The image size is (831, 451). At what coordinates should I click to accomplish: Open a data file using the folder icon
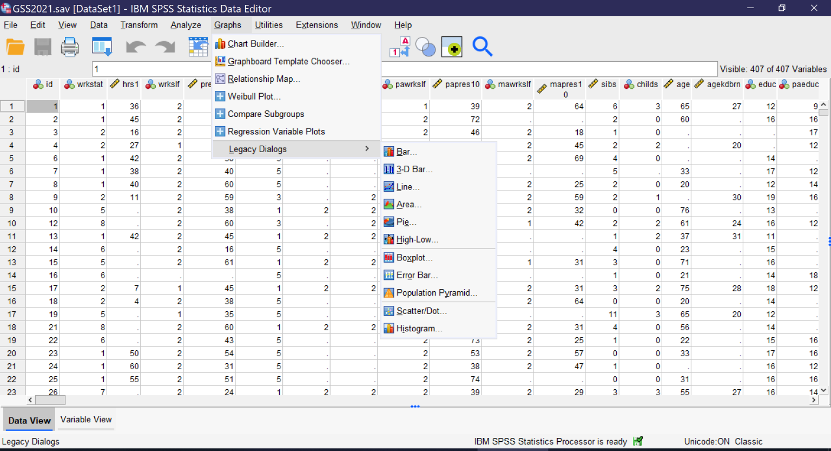[15, 47]
